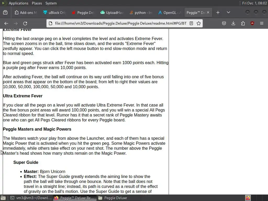Switch to the Add-ons Manager tab
The width and height of the screenshot is (268, 201).
click(26, 13)
